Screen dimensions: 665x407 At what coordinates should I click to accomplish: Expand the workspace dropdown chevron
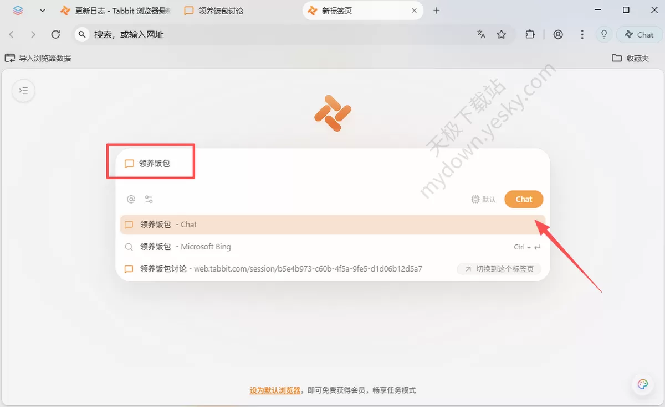tap(43, 11)
